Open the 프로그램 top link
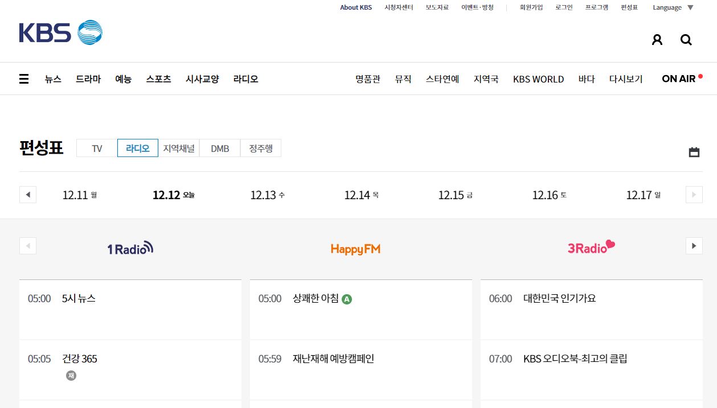The height and width of the screenshot is (408, 717). (597, 7)
